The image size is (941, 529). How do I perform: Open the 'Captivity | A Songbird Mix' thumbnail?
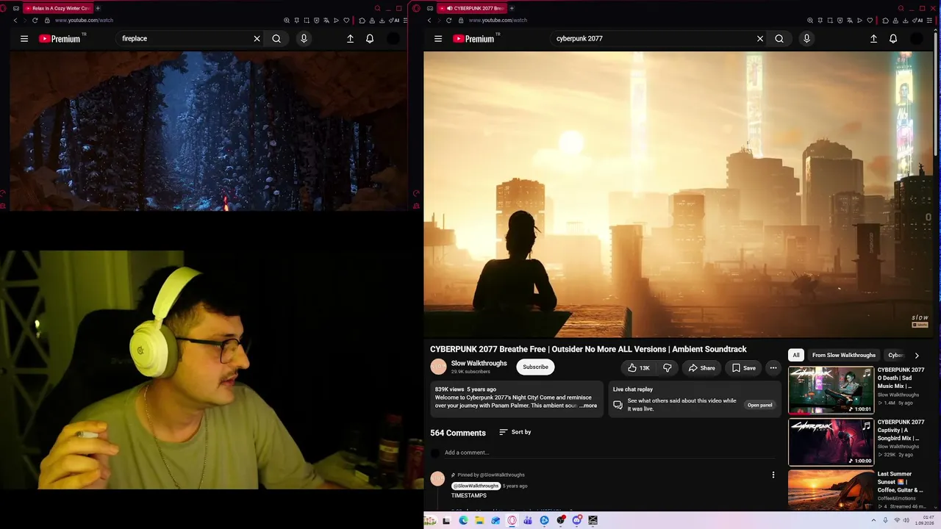pyautogui.click(x=831, y=442)
